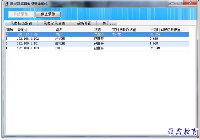The width and height of the screenshot is (200, 140).
Task: Sort the list by 状态 column
Action: pos(98,30)
